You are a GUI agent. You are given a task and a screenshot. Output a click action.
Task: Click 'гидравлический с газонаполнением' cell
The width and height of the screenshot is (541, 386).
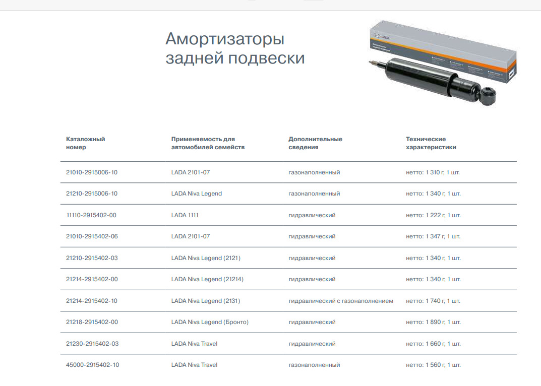click(x=341, y=301)
